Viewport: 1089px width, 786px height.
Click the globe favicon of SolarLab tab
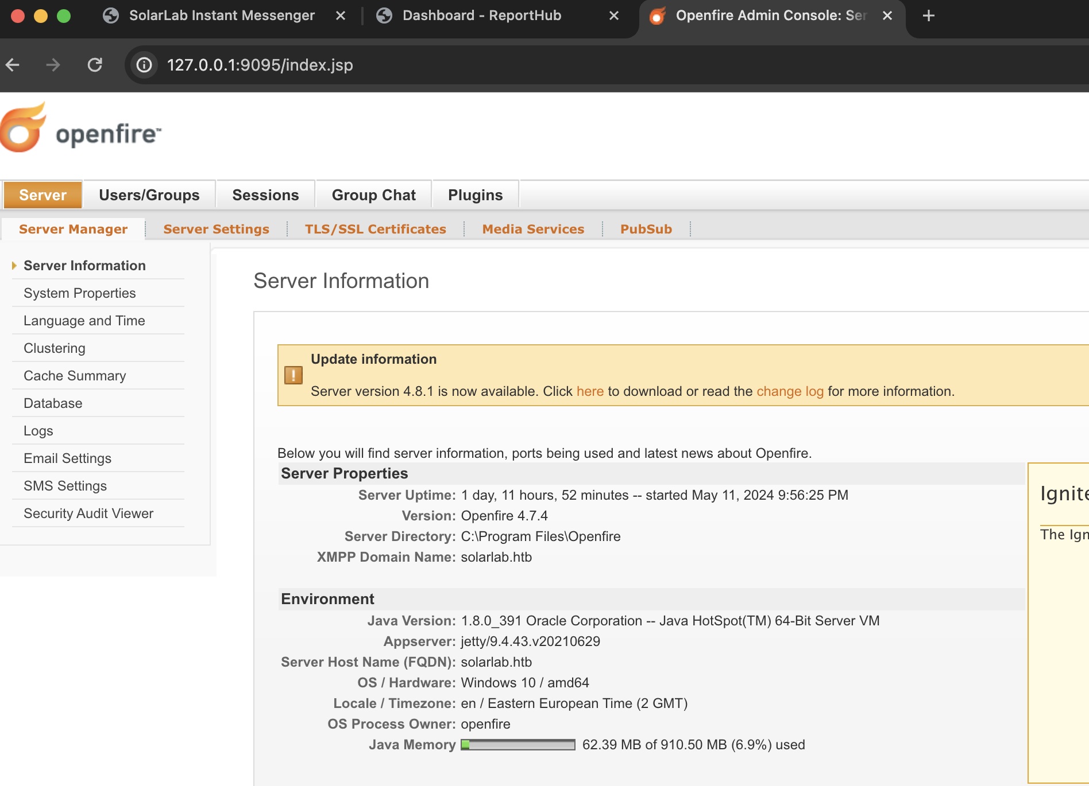pos(111,15)
